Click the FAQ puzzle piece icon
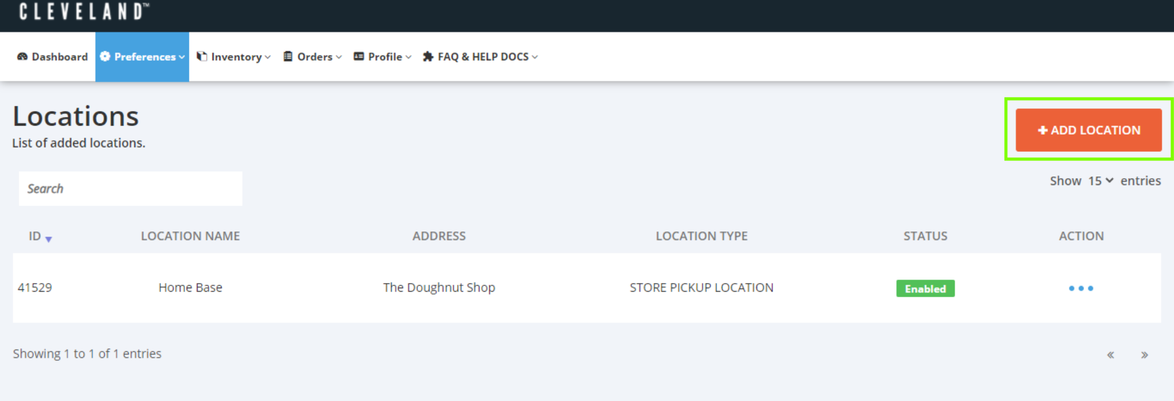 [x=428, y=56]
